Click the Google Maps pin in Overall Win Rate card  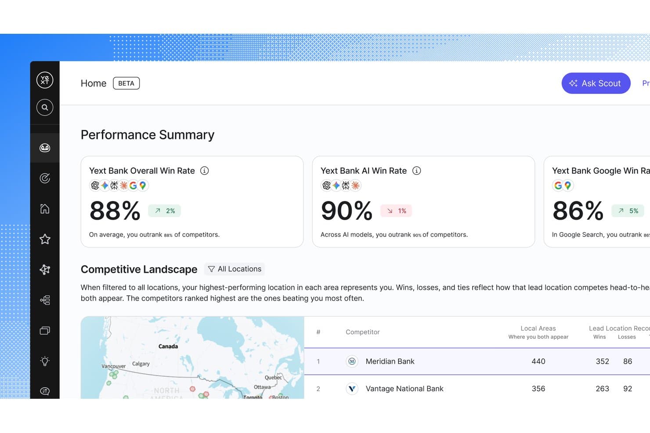[x=143, y=186]
